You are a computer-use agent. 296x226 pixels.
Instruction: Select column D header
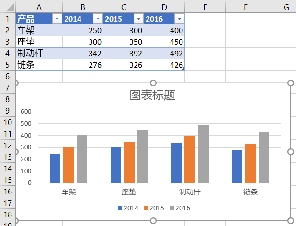tap(164, 7)
